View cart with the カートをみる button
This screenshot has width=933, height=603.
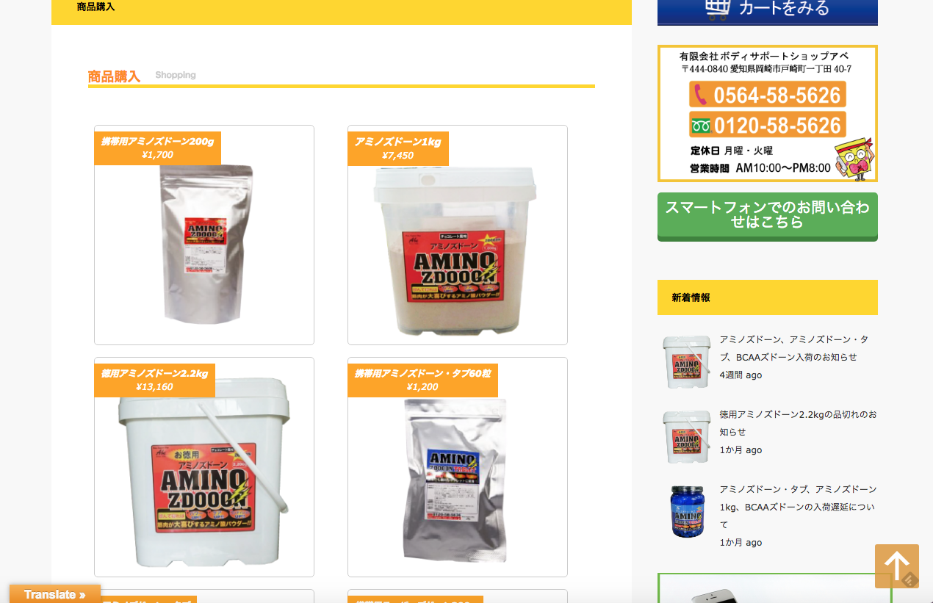tap(768, 10)
